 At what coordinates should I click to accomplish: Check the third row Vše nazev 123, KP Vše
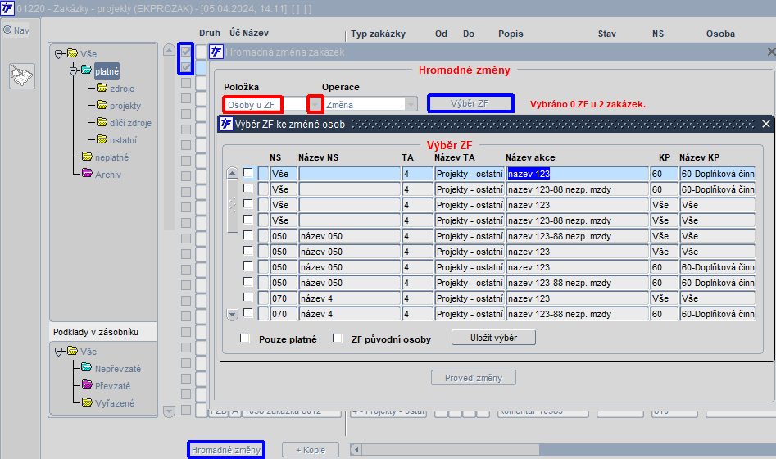pos(248,204)
